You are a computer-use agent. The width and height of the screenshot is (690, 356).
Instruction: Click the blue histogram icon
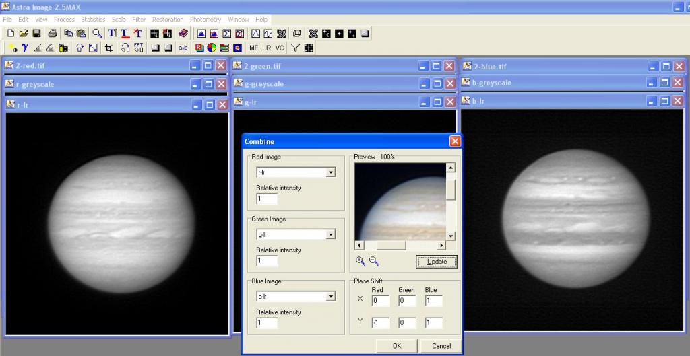point(201,34)
